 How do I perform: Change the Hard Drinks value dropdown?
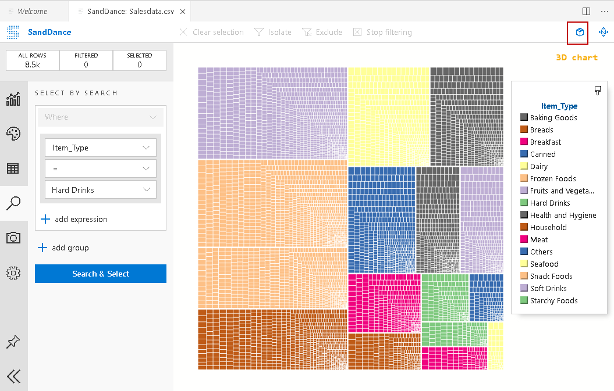click(x=100, y=189)
